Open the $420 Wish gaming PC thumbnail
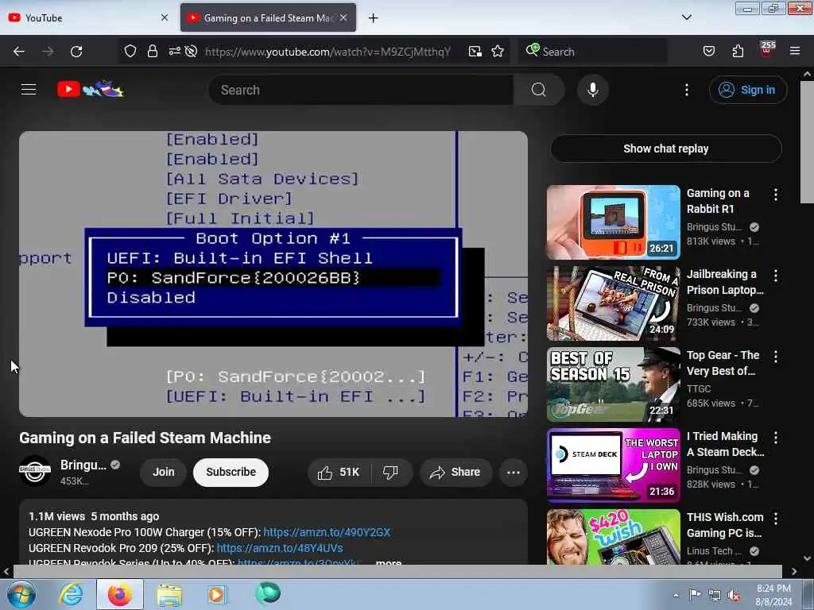Viewport: 814px width, 610px height. click(613, 537)
